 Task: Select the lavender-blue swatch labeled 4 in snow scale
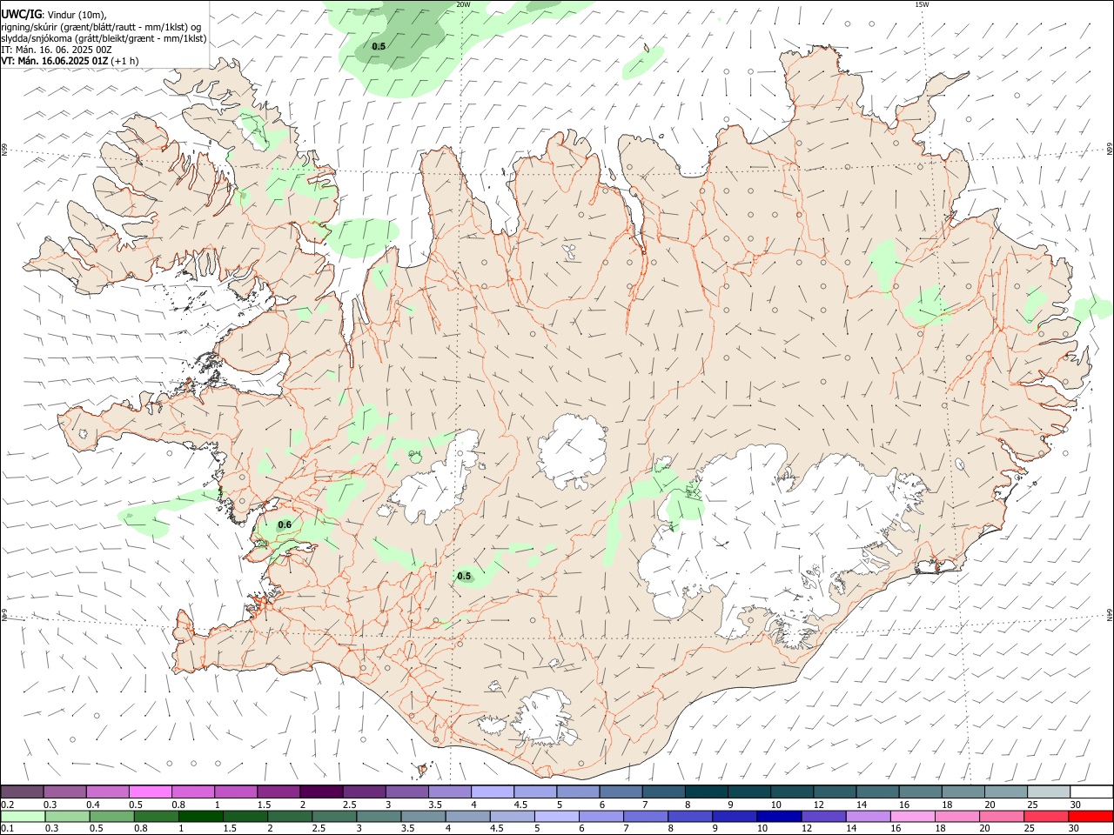pos(493,792)
